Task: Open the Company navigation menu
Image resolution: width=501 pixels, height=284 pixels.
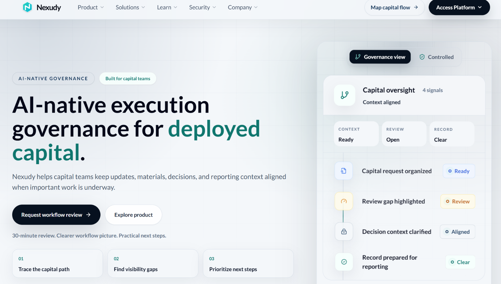Action: [243, 7]
